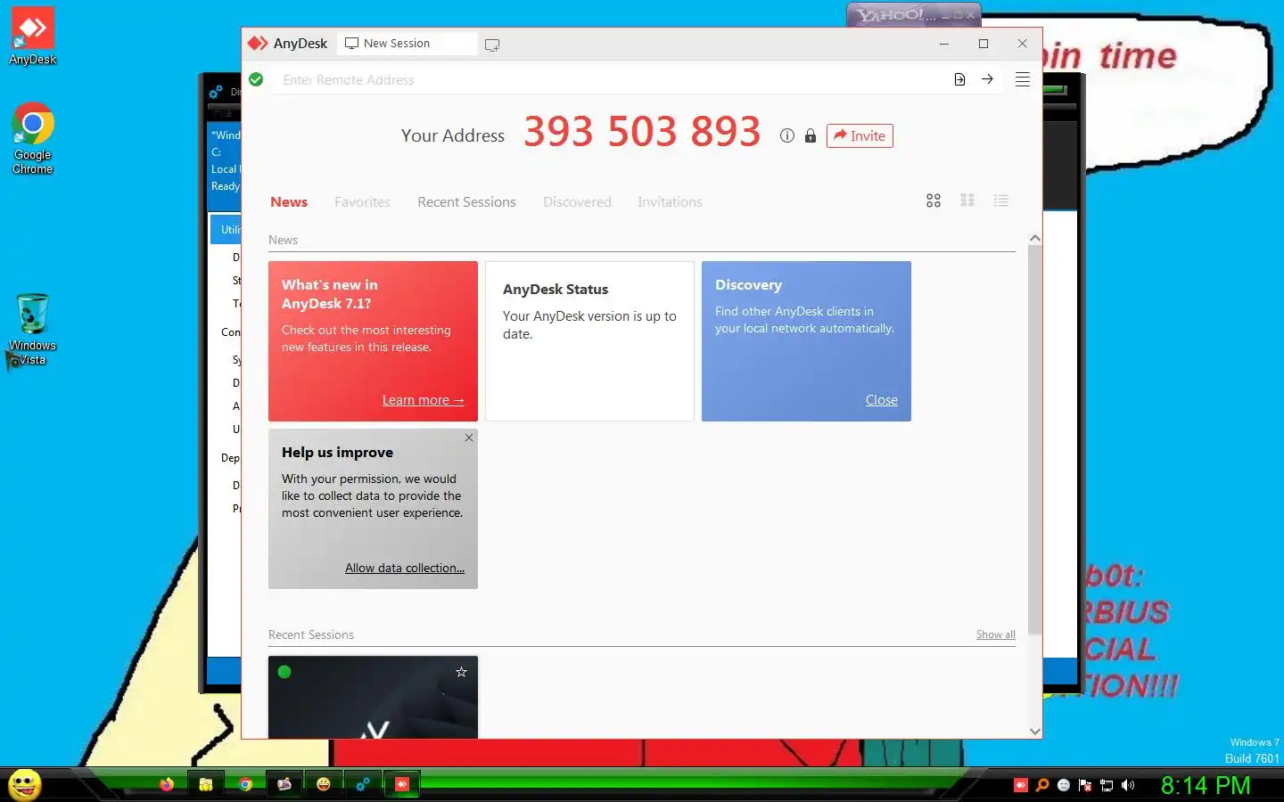The image size is (1284, 802).
Task: Open Google Chrome desktop shortcut
Action: point(33,138)
